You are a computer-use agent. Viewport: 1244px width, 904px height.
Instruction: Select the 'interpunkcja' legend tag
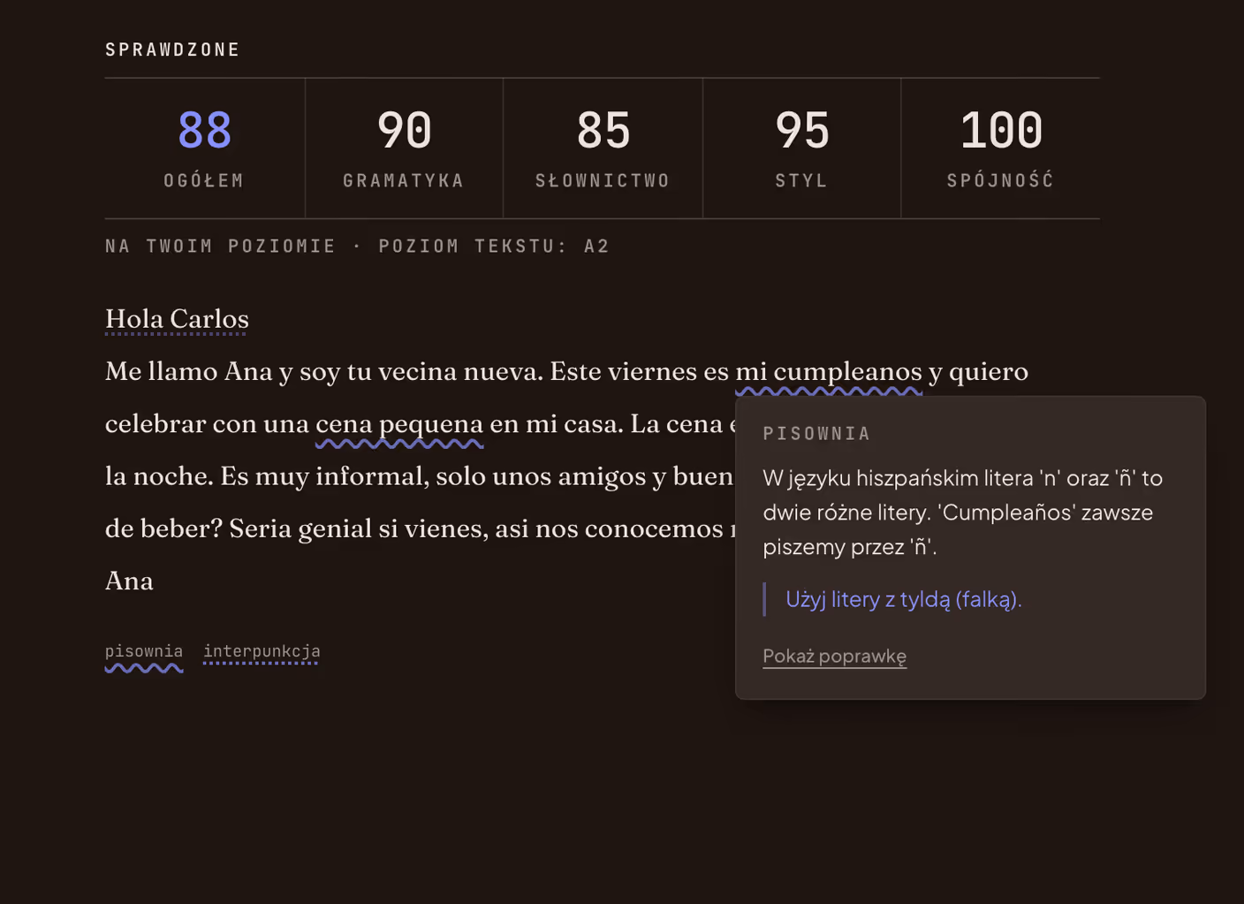(262, 652)
